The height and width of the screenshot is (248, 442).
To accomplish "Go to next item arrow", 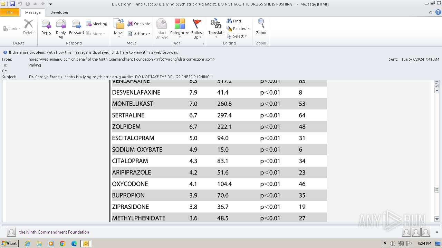I will (x=43, y=4).
